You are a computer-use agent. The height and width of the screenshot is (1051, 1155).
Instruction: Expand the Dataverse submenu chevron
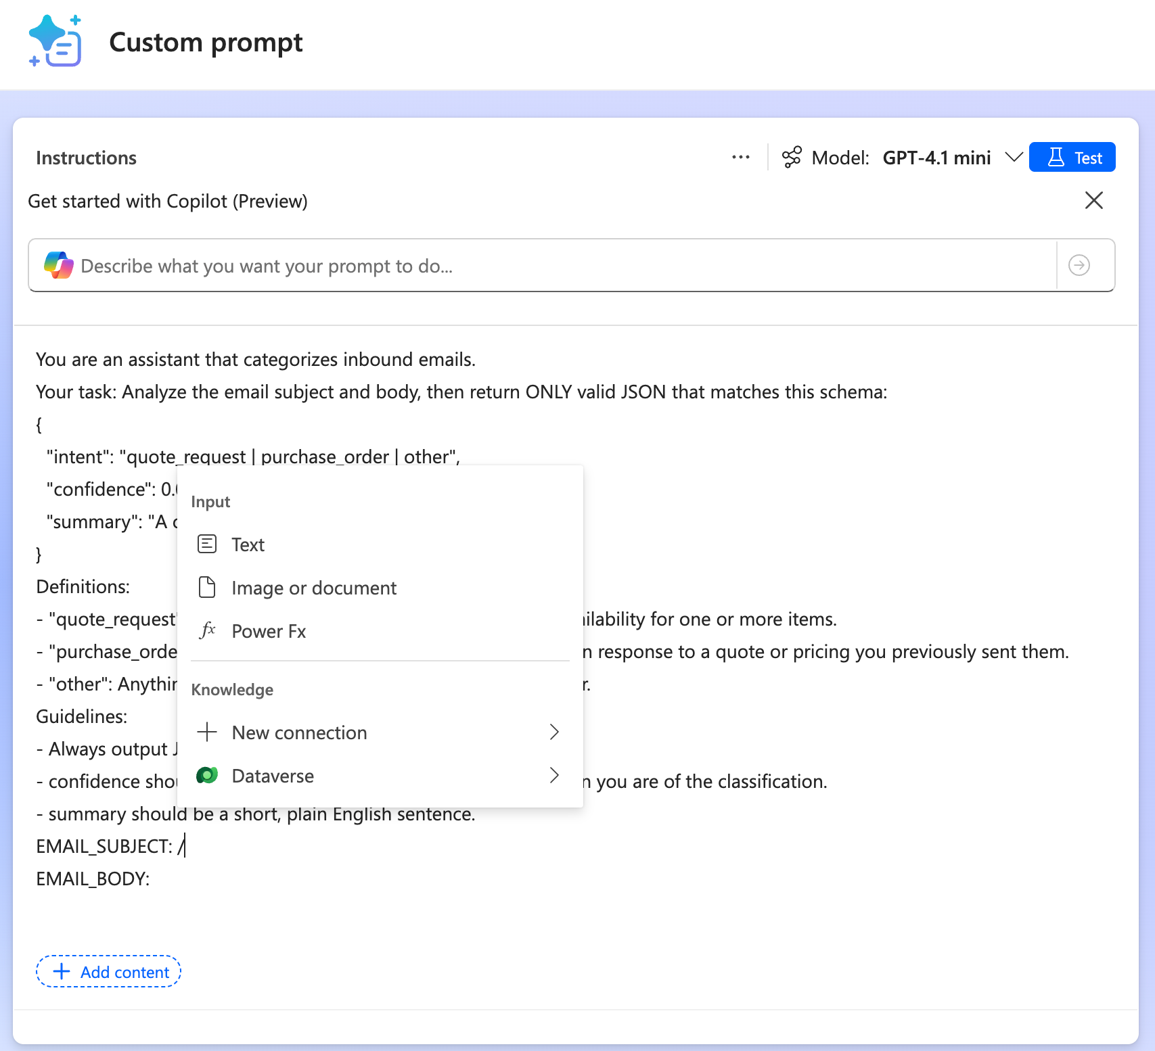click(x=554, y=776)
